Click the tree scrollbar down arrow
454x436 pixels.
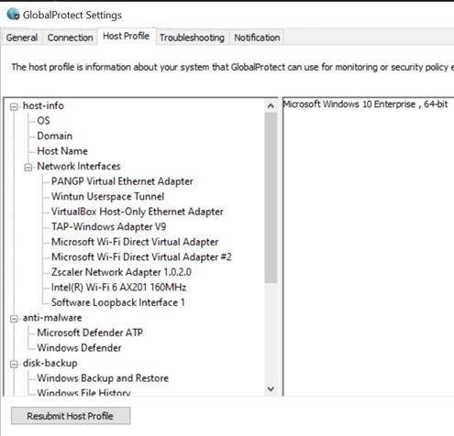(x=271, y=389)
